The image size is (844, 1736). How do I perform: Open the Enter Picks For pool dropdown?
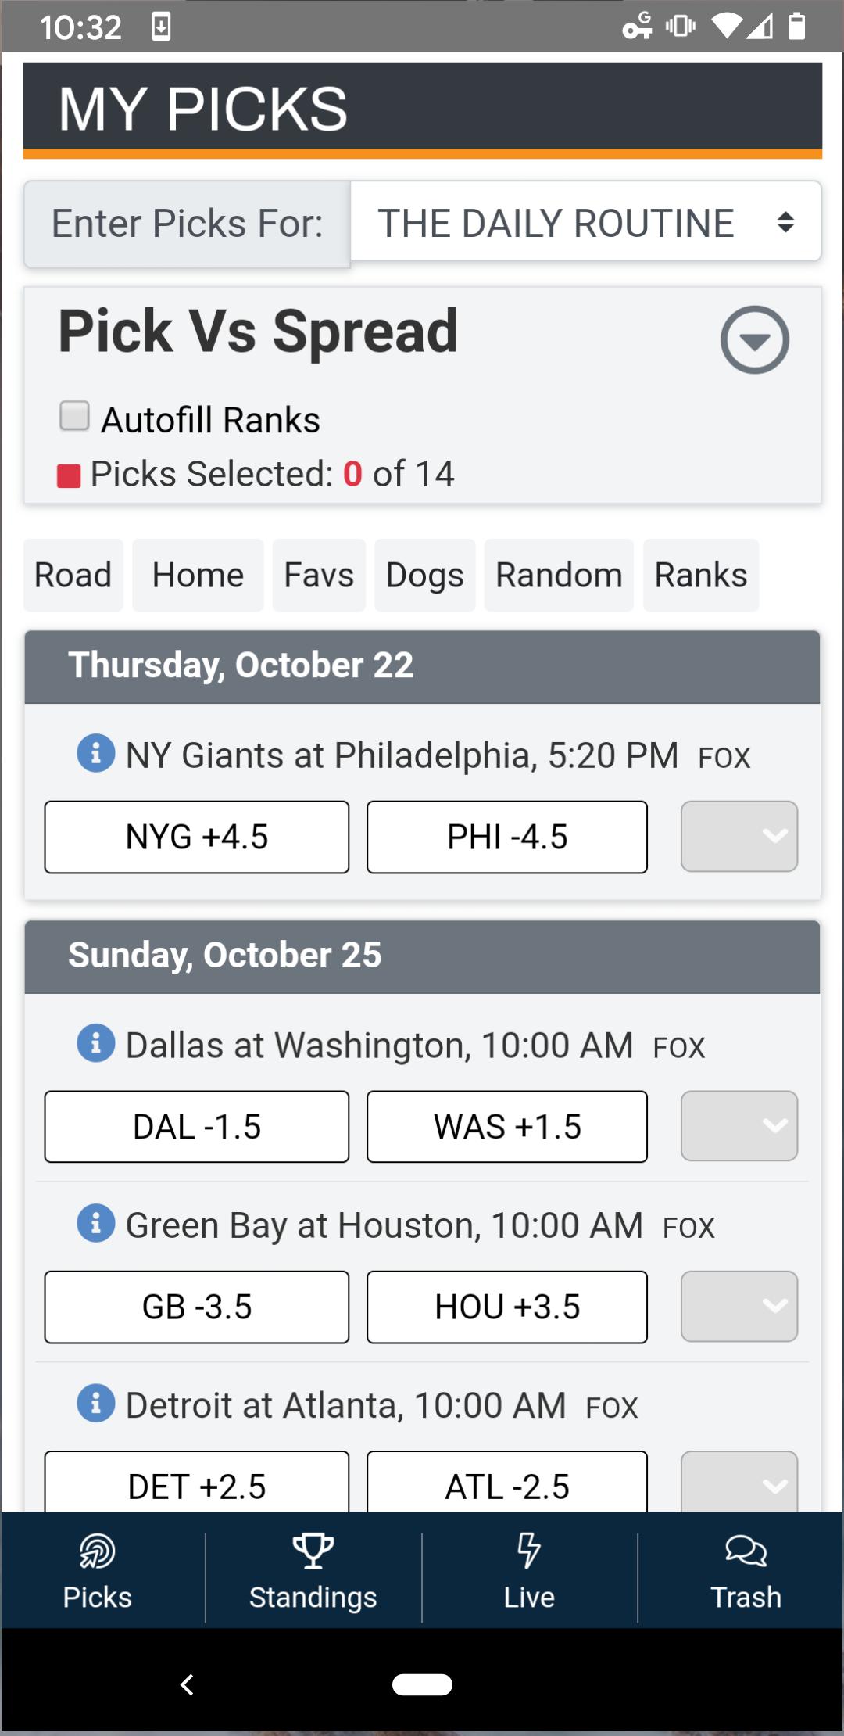[585, 223]
